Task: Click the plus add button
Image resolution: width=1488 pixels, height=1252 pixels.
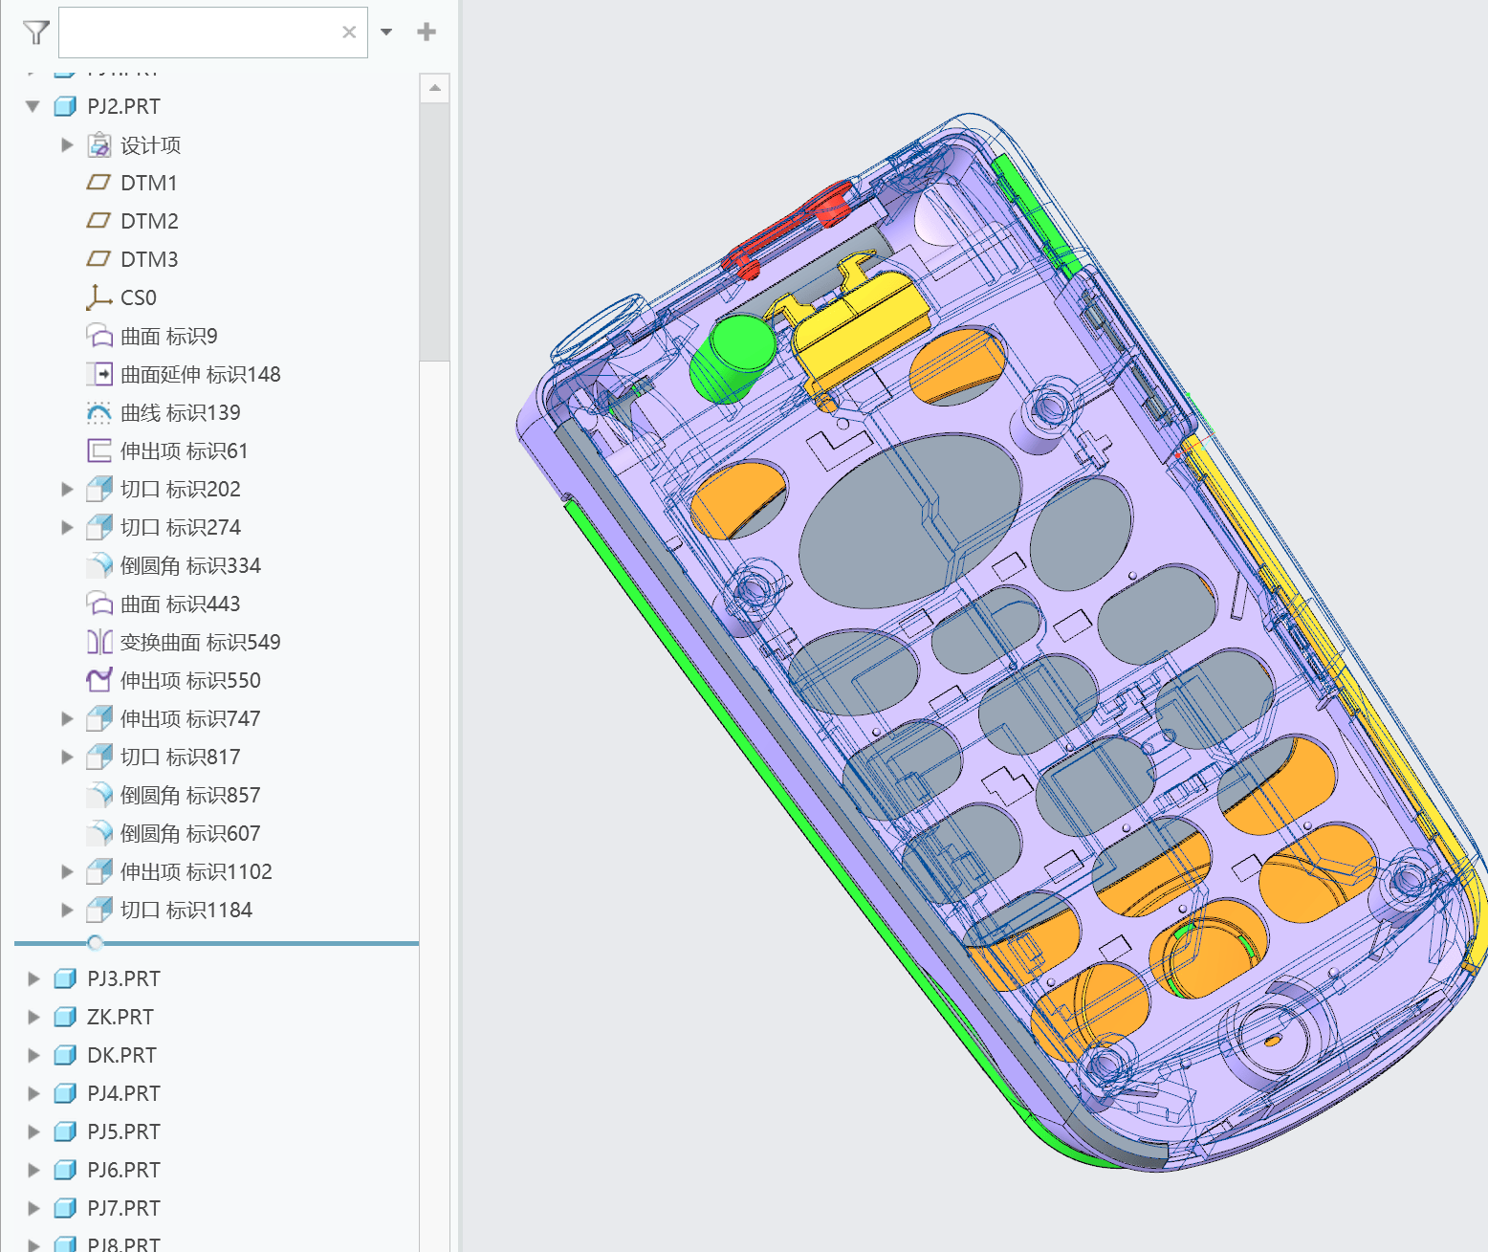Action: (x=427, y=32)
